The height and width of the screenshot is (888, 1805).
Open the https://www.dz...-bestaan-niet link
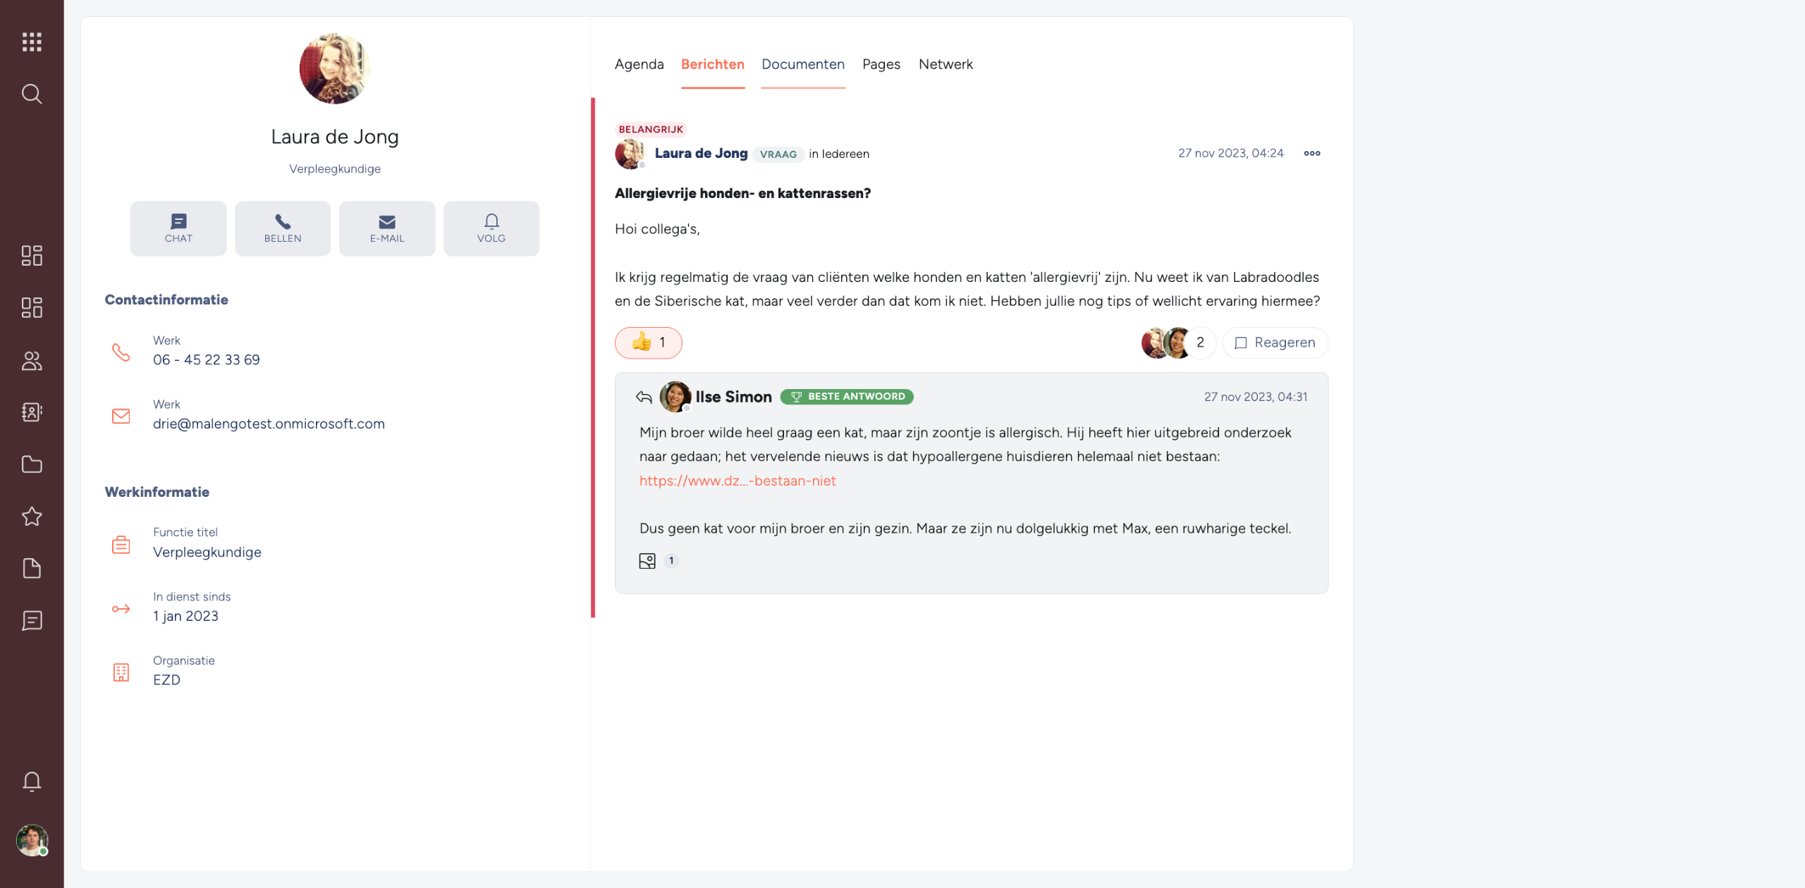click(738, 481)
